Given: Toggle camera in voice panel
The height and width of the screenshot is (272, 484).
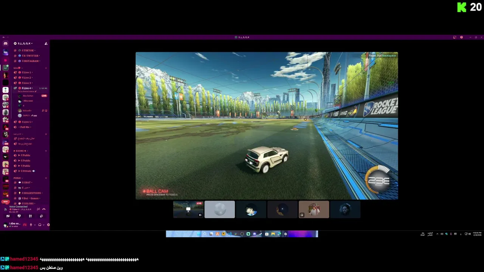Looking at the screenshot, I should 8,216.
